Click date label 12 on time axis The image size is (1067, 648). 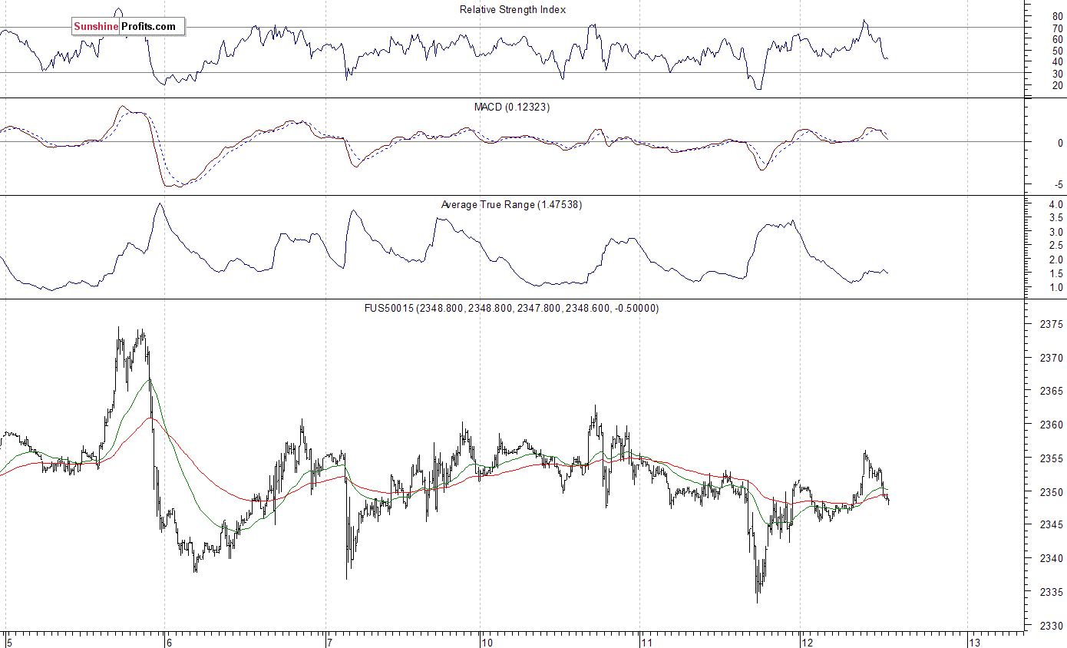(x=808, y=642)
